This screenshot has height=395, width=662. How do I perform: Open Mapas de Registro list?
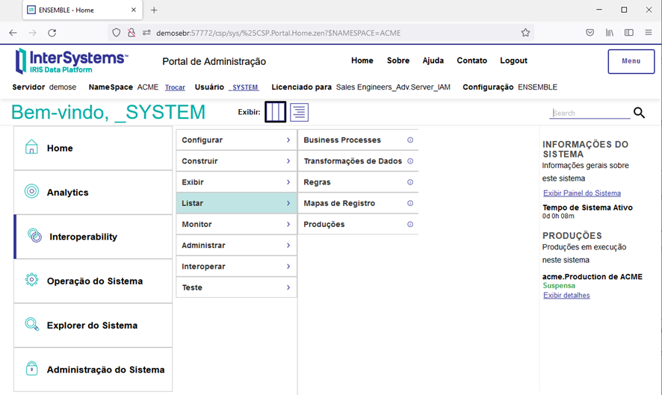339,203
